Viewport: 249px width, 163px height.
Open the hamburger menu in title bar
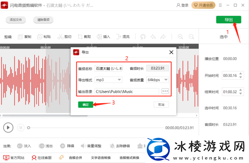pos(220,5)
